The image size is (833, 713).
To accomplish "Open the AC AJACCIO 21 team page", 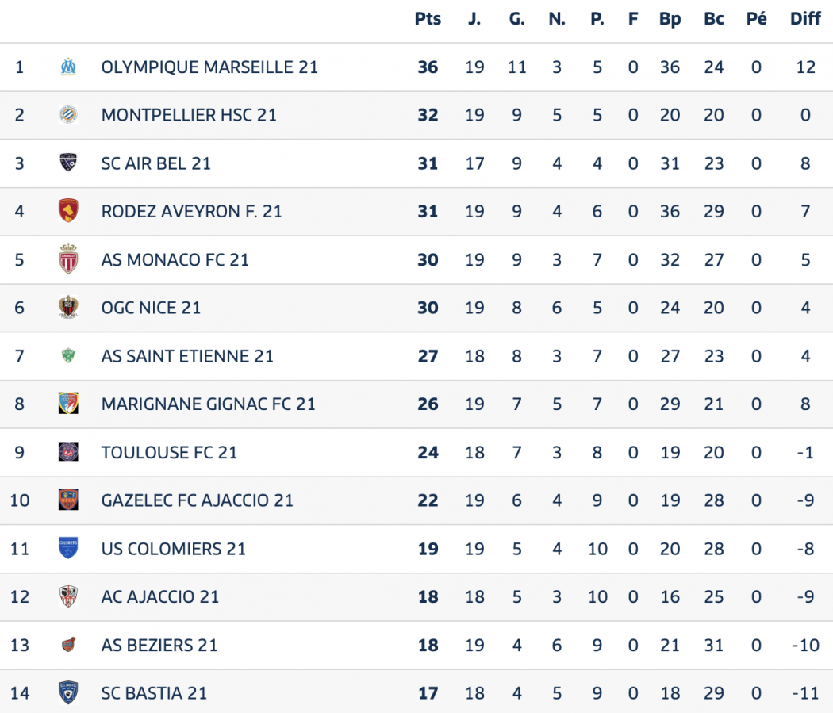I will (x=159, y=597).
